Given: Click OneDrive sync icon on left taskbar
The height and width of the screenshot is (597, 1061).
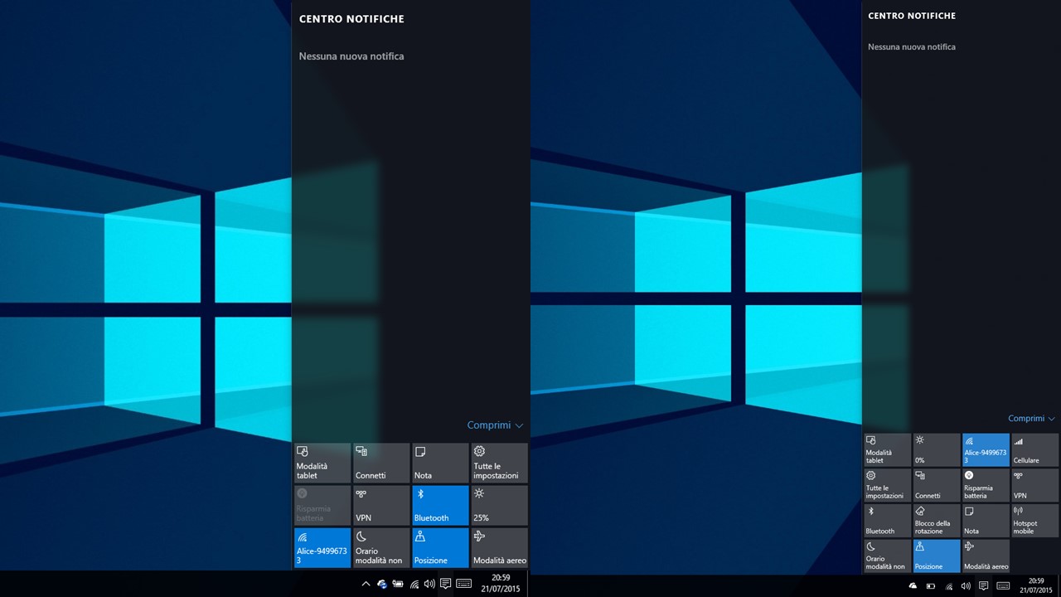Looking at the screenshot, I should pos(382,584).
